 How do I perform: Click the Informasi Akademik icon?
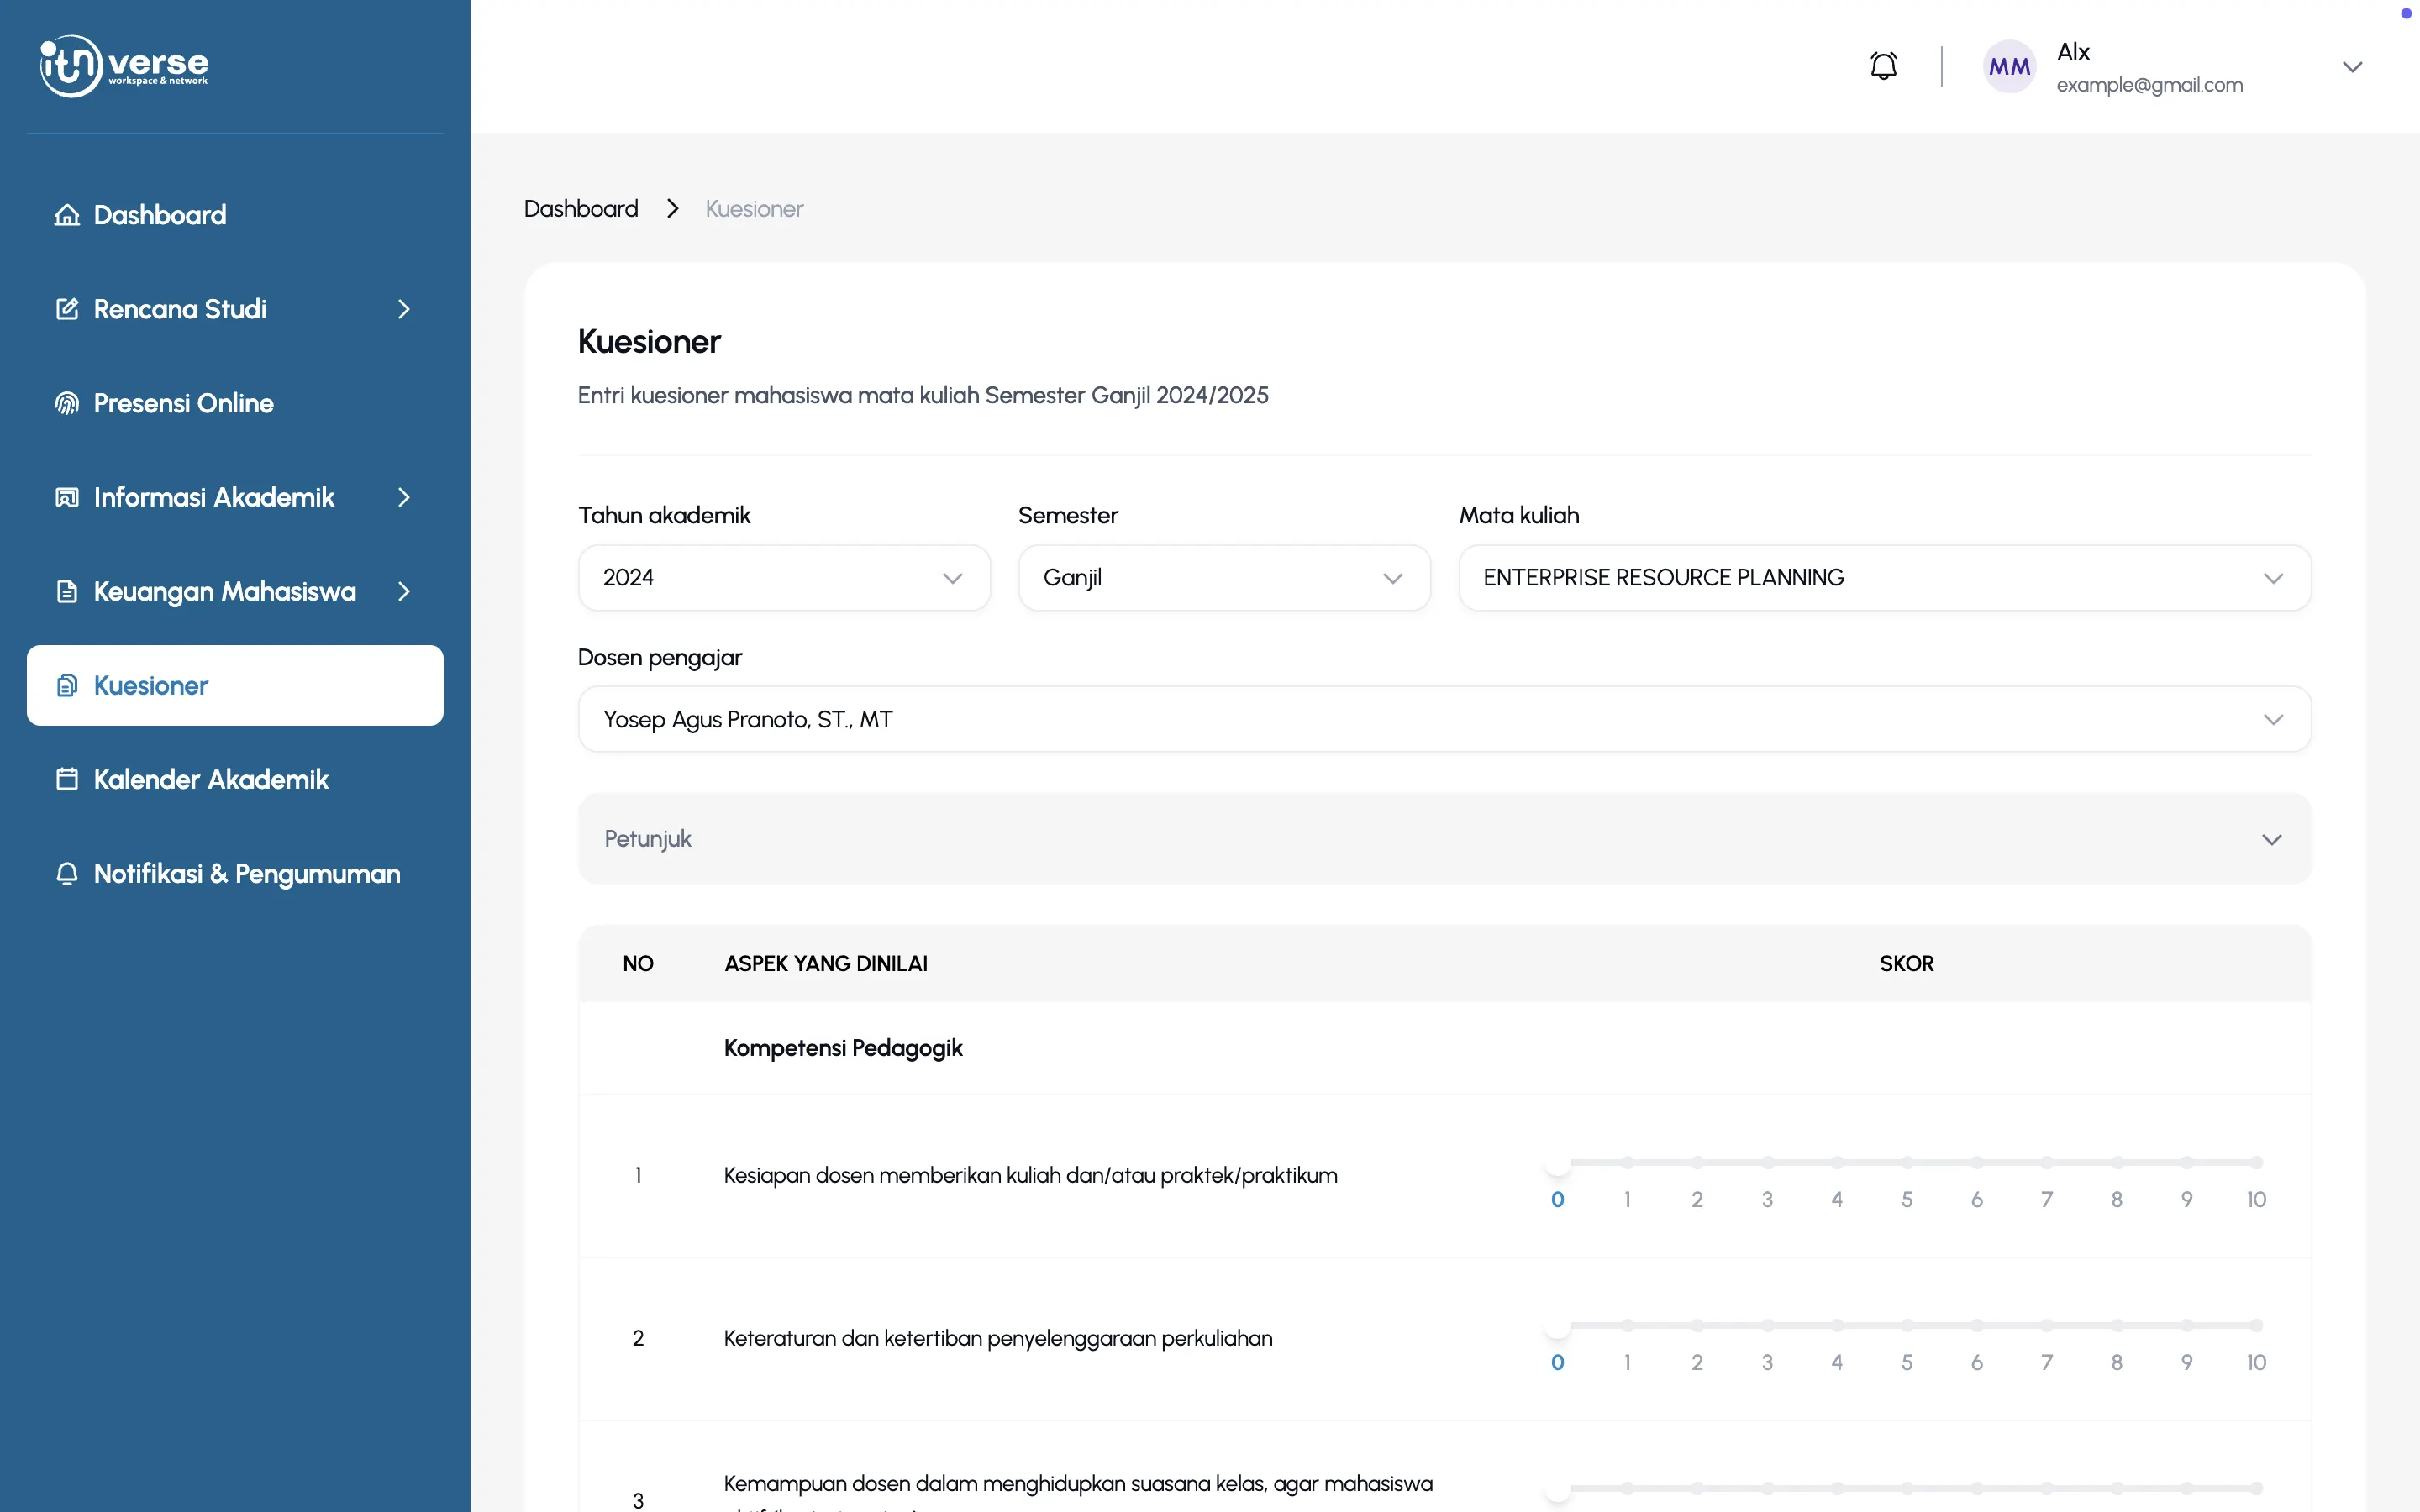(67, 497)
